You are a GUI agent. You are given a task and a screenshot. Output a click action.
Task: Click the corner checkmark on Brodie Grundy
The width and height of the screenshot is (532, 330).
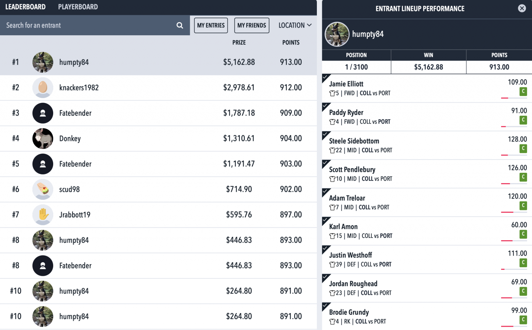pyautogui.click(x=326, y=306)
